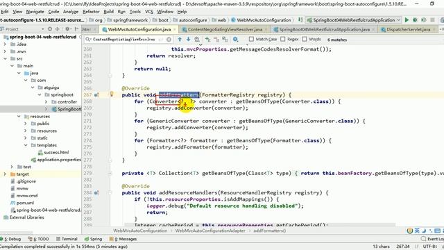Click the magnifier icon in search field
This screenshot has height=250, width=444.
[x=88, y=40]
